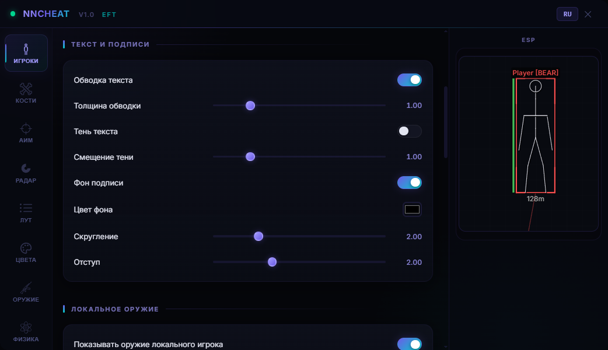Click the V1.0 version label
The image size is (608, 350).
86,15
